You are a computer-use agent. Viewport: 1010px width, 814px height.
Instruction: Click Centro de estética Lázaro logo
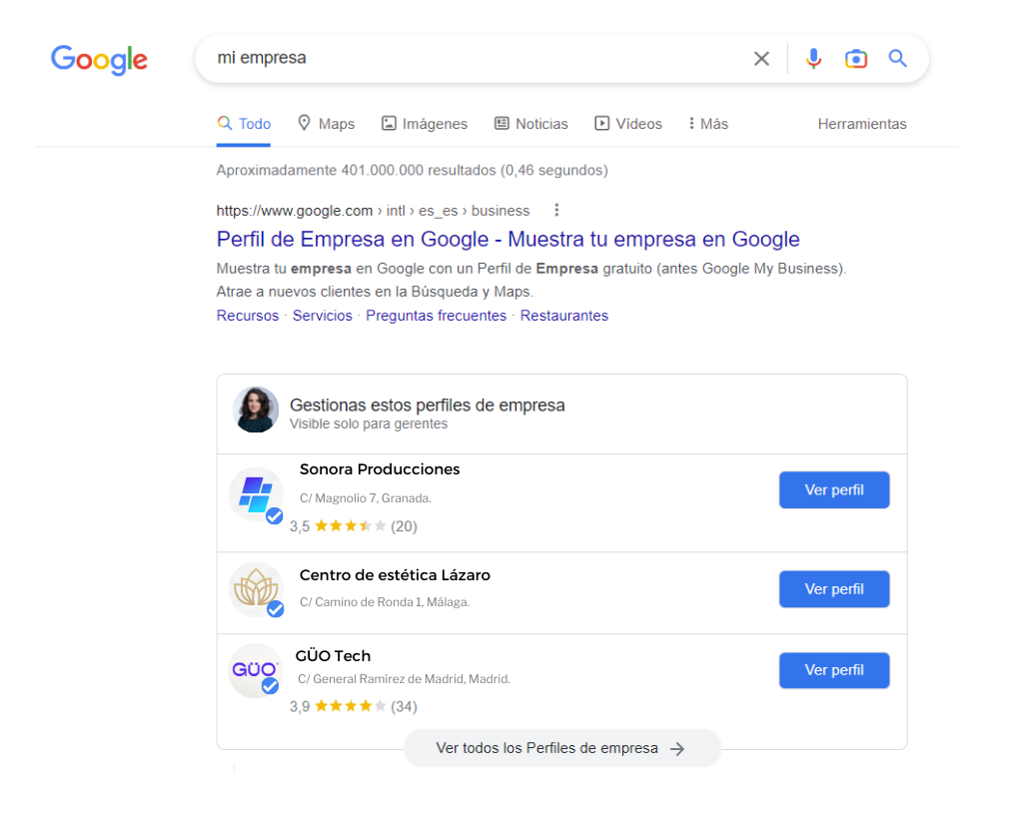(256, 589)
